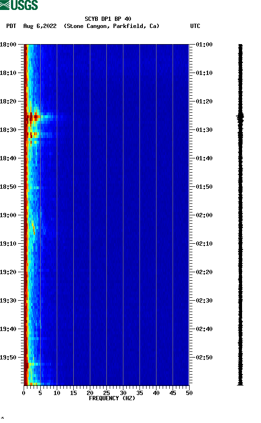Click the 02:00 UTC time label

(204, 215)
